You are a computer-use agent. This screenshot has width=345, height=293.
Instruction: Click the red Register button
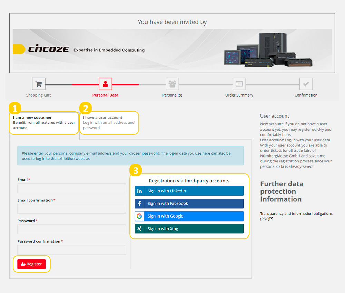coord(31,264)
